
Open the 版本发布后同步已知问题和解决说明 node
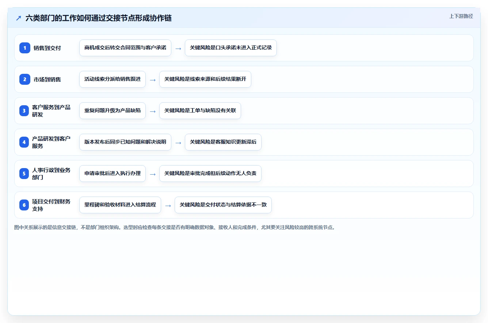125,142
